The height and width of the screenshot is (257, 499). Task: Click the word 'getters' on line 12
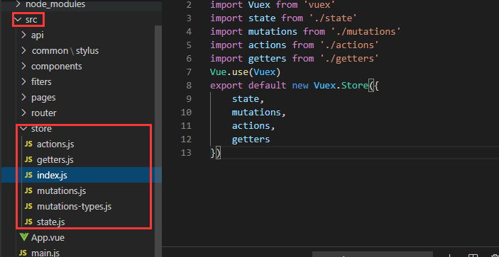pos(251,139)
